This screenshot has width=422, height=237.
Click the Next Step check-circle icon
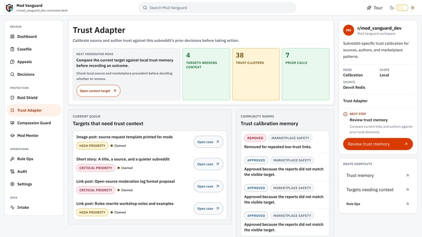tap(346, 114)
